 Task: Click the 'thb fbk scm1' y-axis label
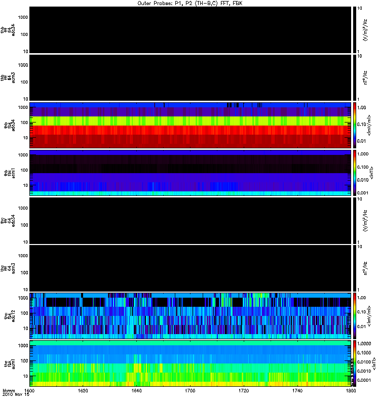coord(10,173)
